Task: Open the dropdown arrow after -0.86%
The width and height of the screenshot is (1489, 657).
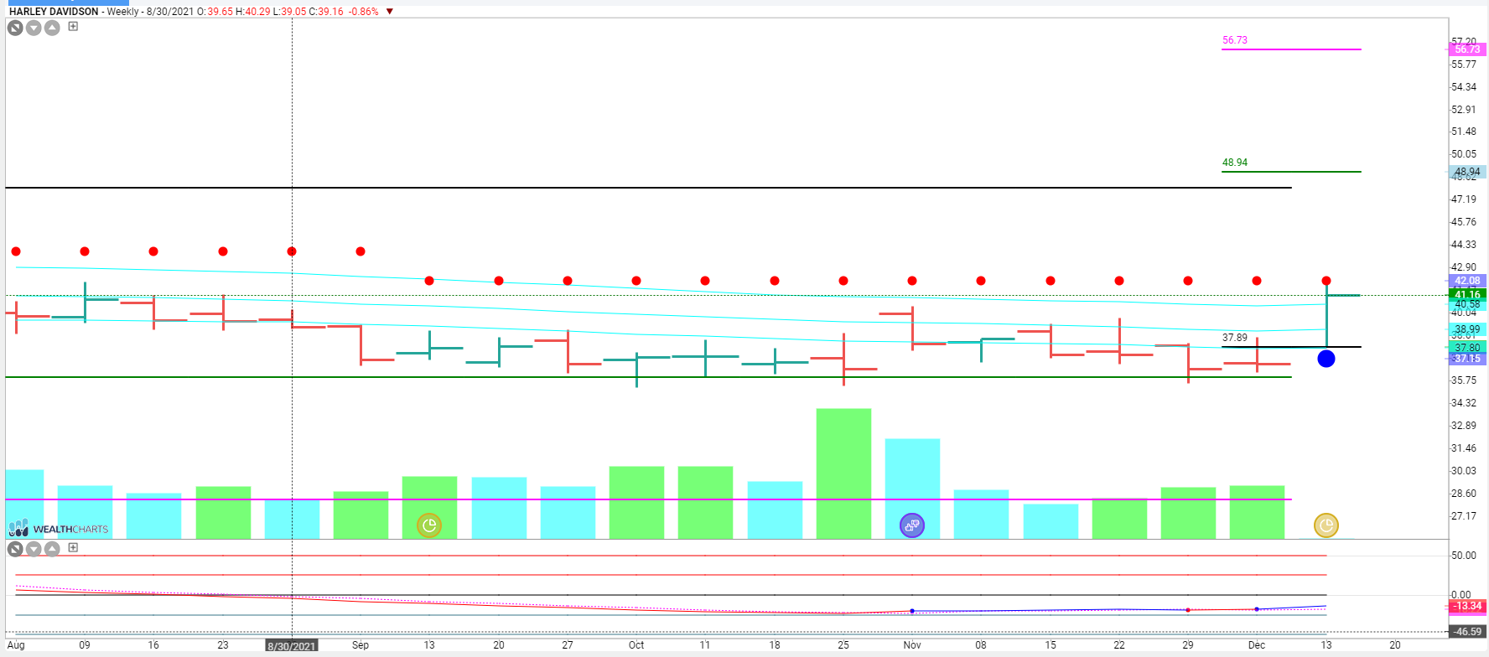Action: point(390,12)
